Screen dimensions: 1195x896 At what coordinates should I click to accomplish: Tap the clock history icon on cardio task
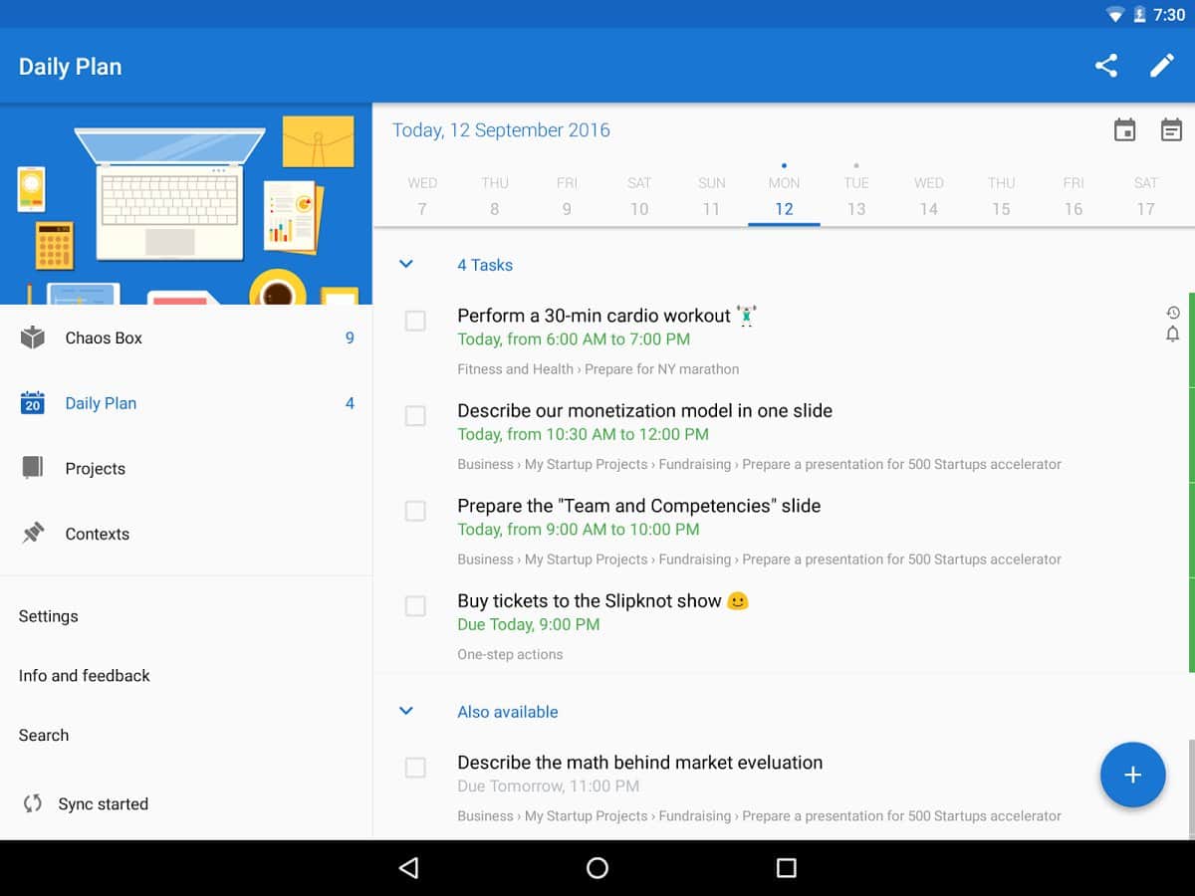tap(1172, 313)
